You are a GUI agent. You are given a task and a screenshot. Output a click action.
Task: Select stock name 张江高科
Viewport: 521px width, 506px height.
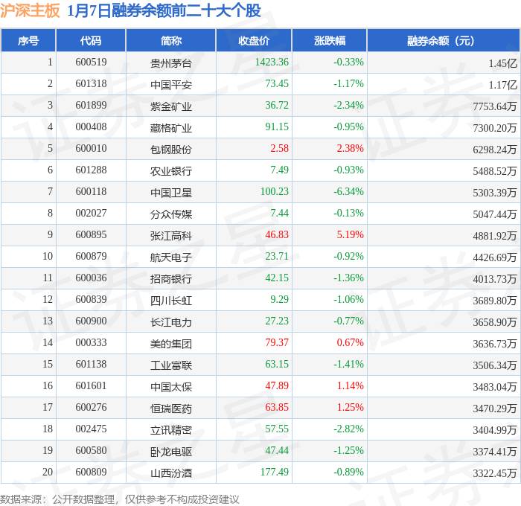coord(170,236)
